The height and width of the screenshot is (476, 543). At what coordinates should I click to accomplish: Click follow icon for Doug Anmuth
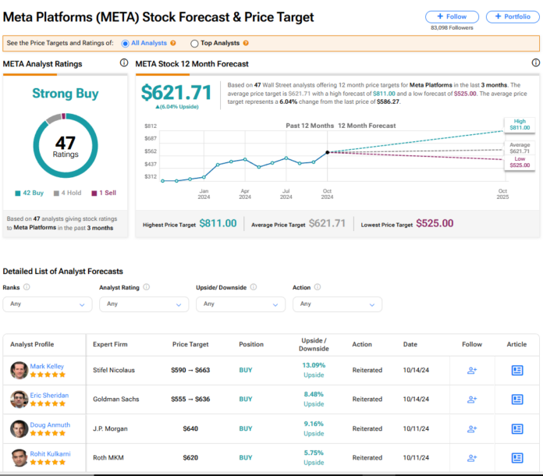point(472,428)
